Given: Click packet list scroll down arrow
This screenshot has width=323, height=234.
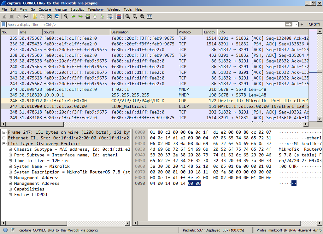Looking at the screenshot, I should [x=320, y=119].
